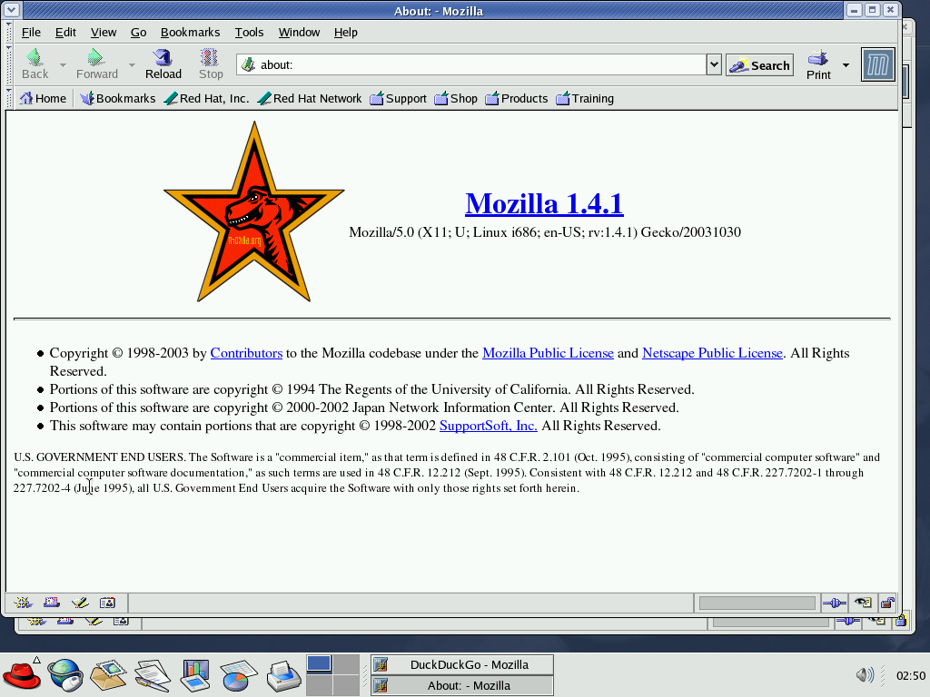Click the volume speaker icon
This screenshot has width=930, height=697.
865,674
